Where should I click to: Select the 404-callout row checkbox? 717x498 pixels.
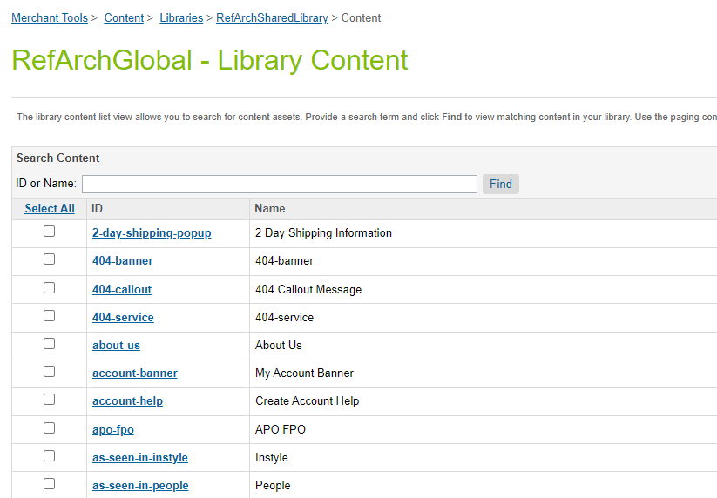49,288
